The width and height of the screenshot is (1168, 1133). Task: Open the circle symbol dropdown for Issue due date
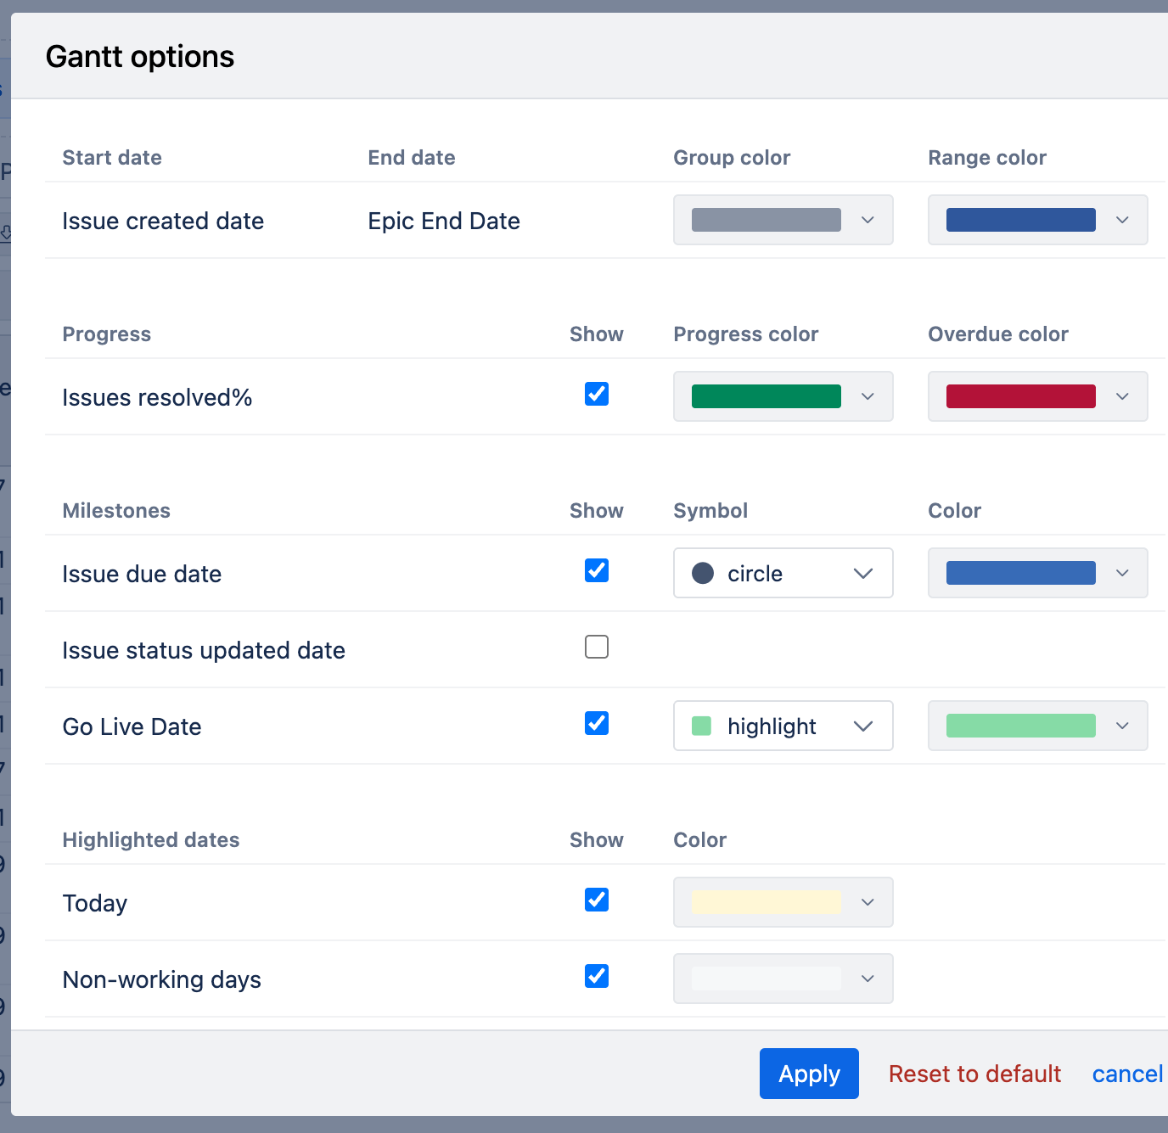pyautogui.click(x=783, y=573)
